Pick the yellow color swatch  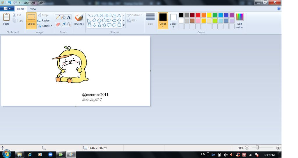[x=209, y=15]
